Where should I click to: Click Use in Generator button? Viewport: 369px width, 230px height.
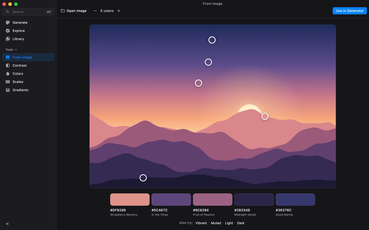tap(350, 11)
